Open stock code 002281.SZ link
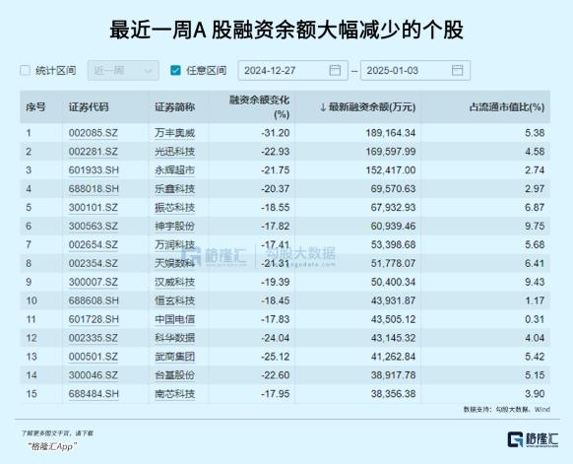The width and height of the screenshot is (573, 464). click(94, 152)
